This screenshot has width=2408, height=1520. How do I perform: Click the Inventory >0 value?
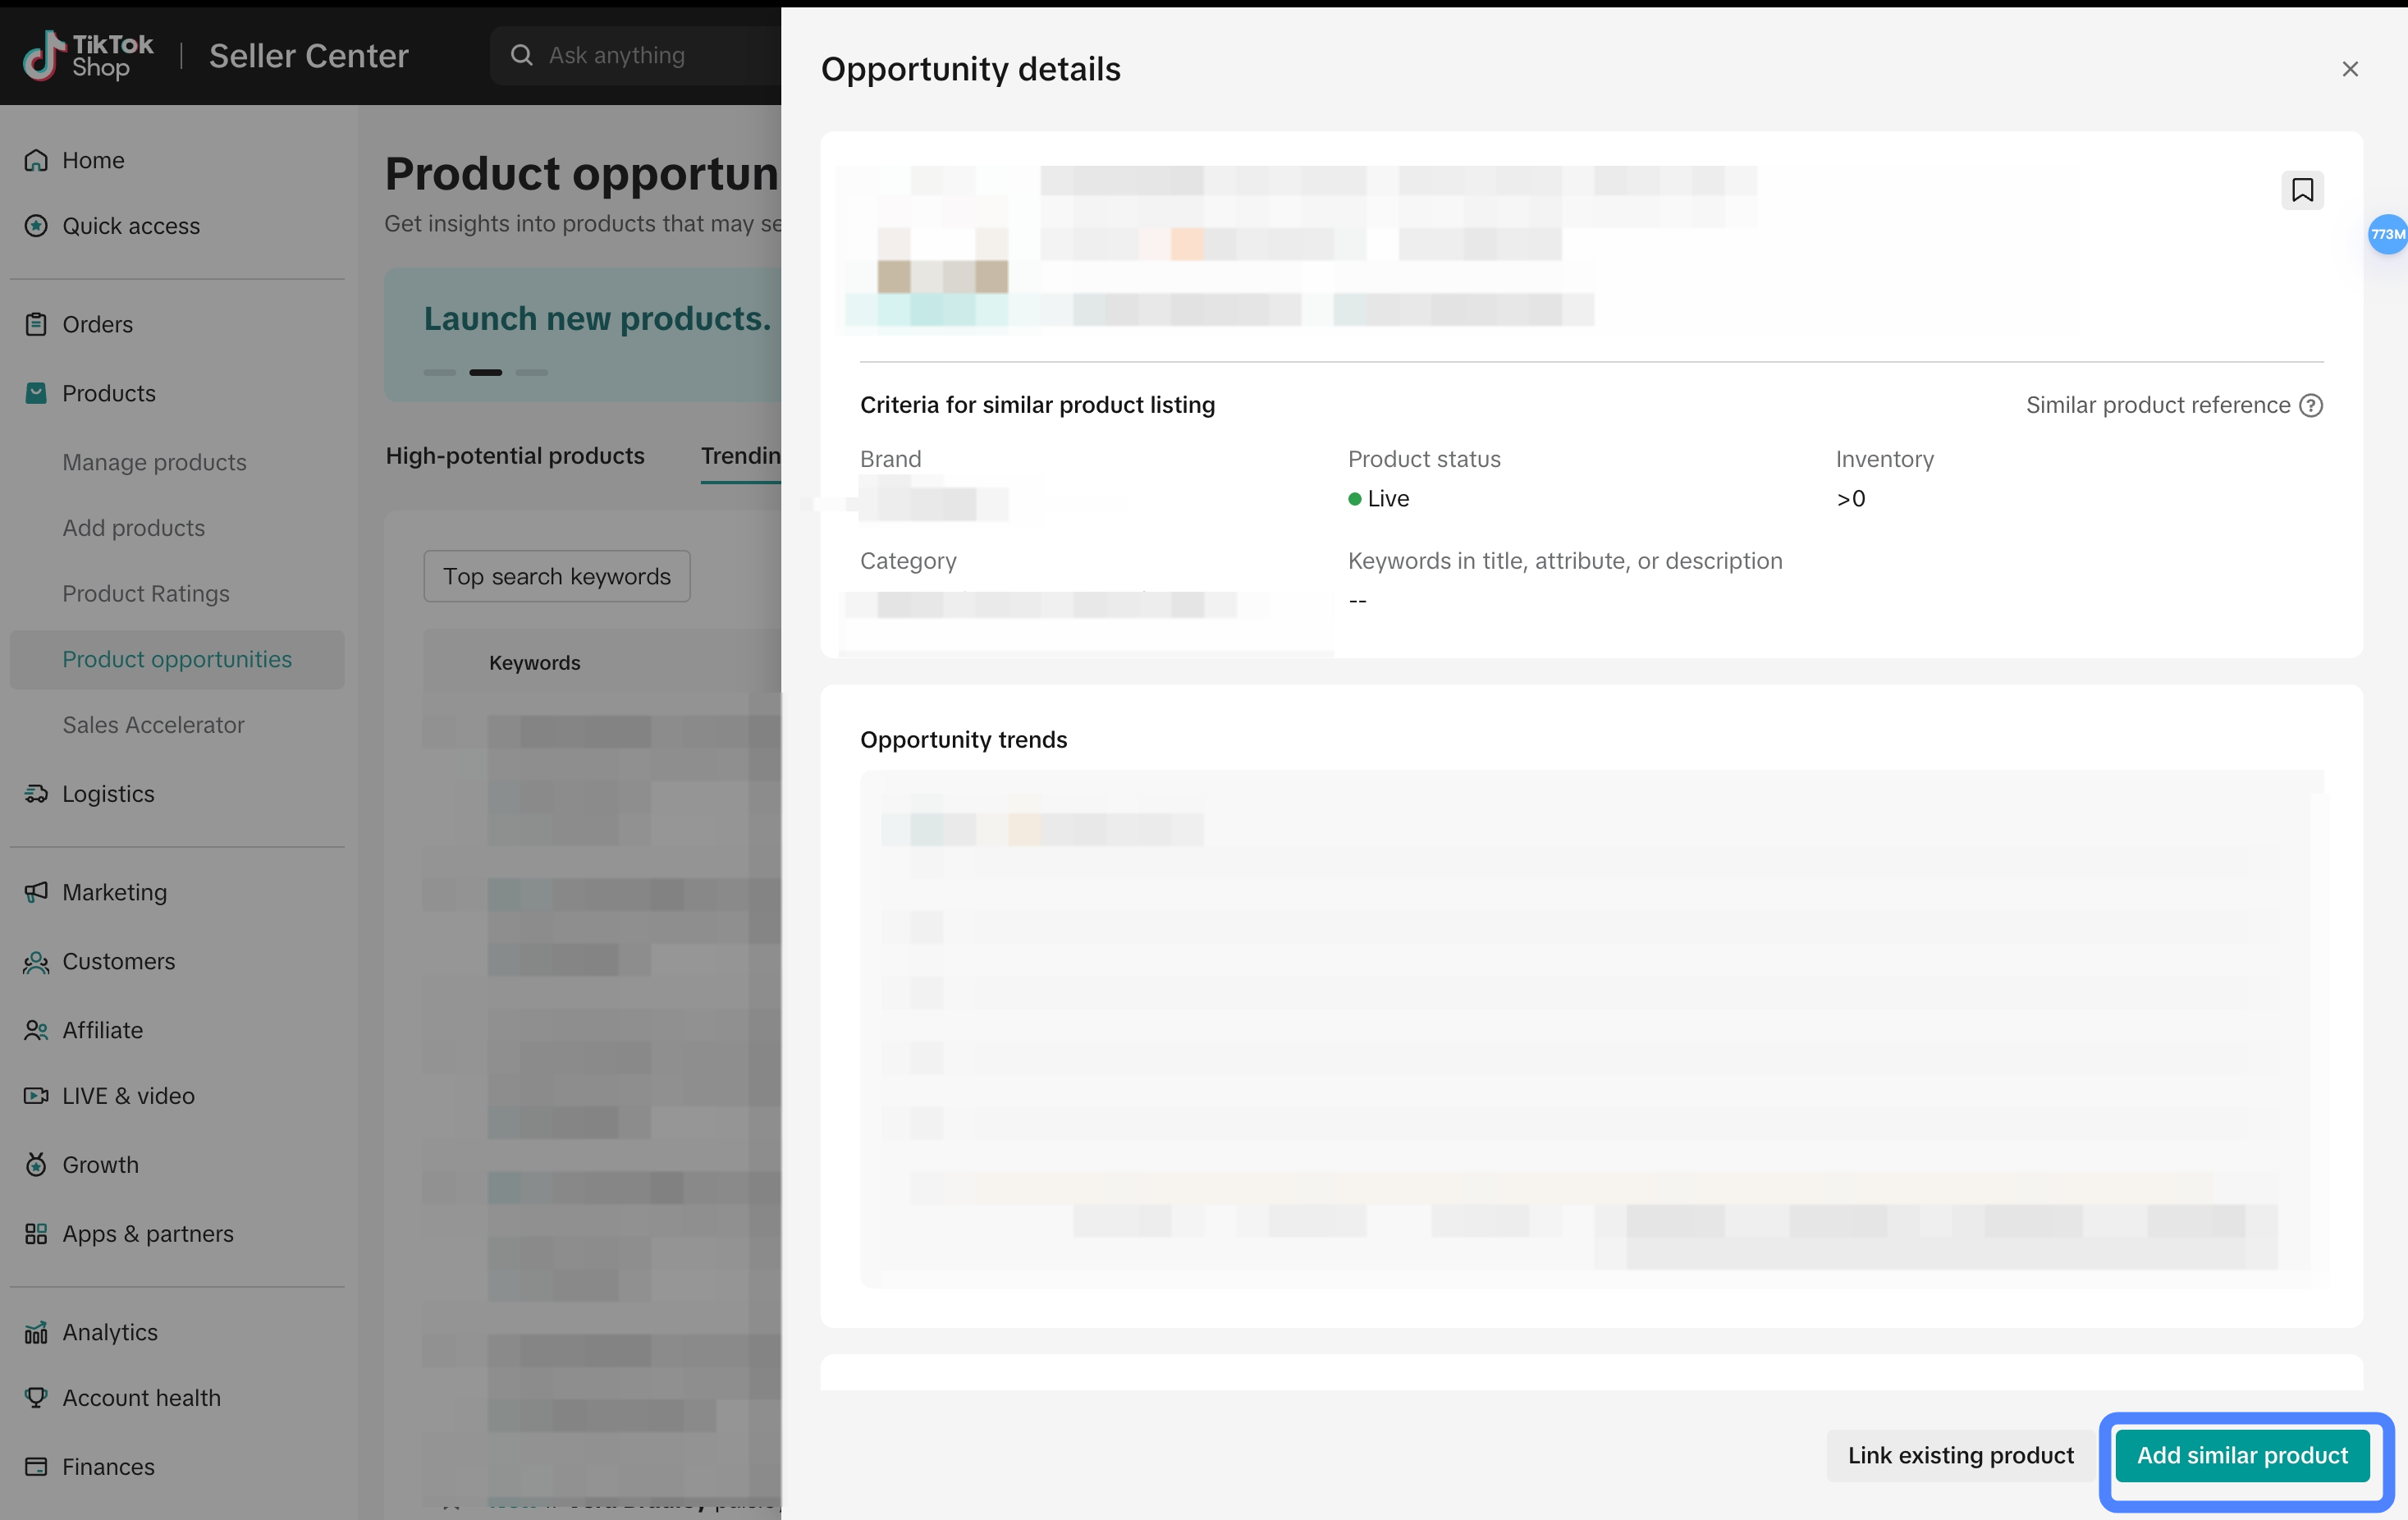(x=1851, y=499)
